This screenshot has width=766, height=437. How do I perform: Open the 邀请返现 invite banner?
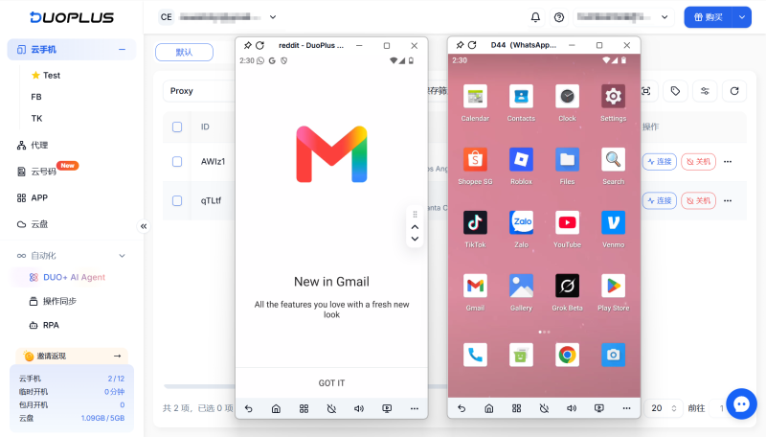point(72,356)
